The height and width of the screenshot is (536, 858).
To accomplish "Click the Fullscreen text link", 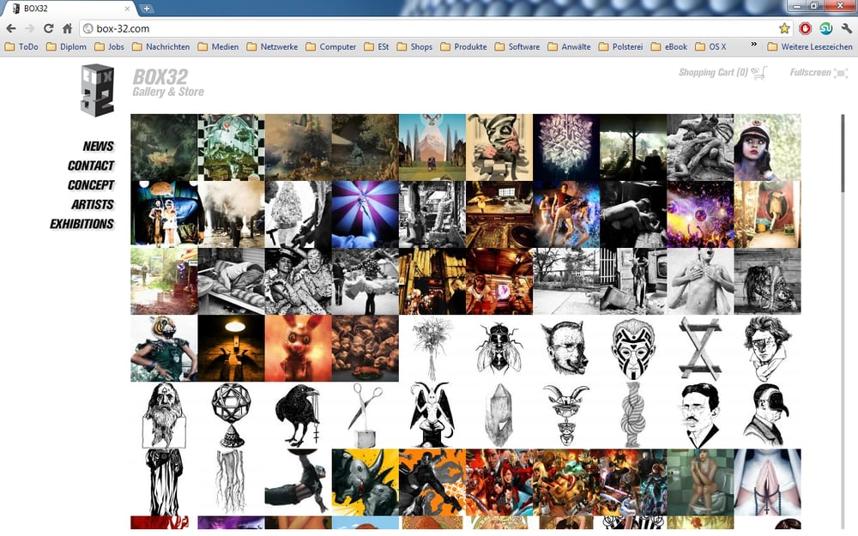I will tap(811, 72).
